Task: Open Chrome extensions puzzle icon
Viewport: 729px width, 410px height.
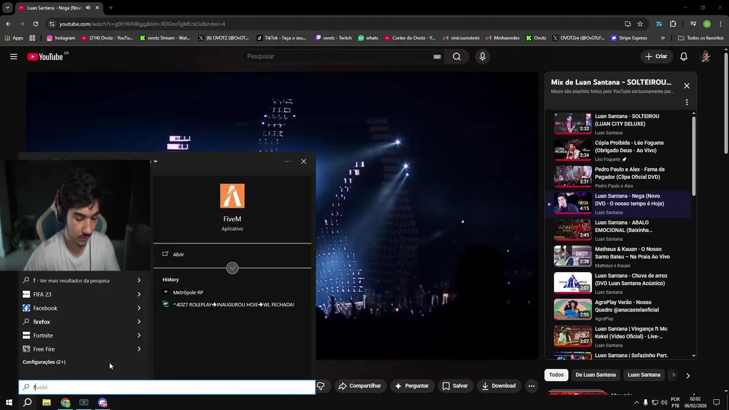Action: pos(673,24)
